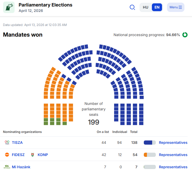The image size is (192, 175).
Task: Open the KDNP party link
Action: click(x=43, y=155)
